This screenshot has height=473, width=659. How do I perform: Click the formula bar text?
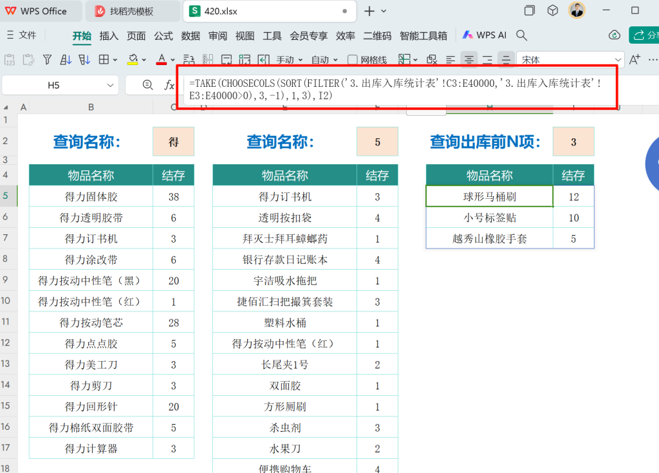(396, 89)
